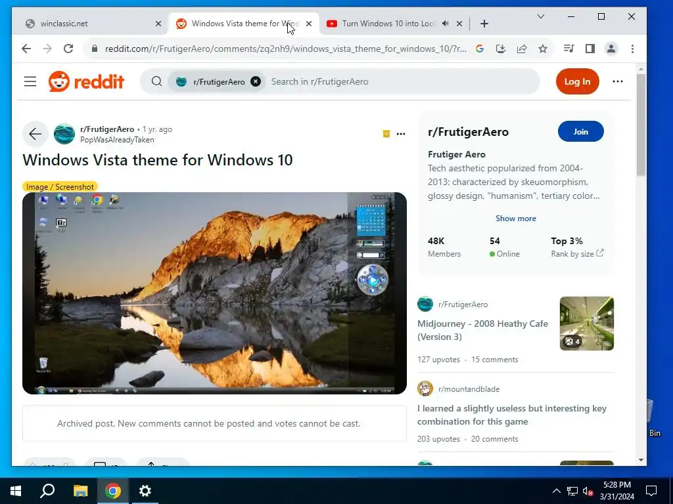Reload the page with refresh icon
Image resolution: width=673 pixels, height=504 pixels.
coord(68,49)
